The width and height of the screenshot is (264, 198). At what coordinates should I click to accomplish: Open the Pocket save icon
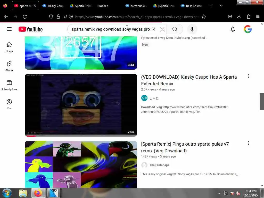click(230, 16)
